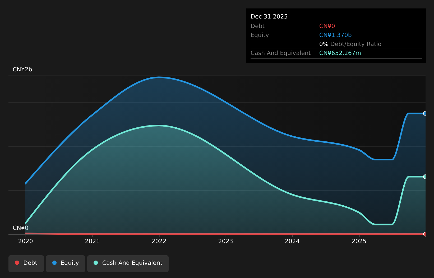This screenshot has height=278, width=434.
Task: Click the CN¥652.267m cash value in tooltip
Action: [x=340, y=53]
